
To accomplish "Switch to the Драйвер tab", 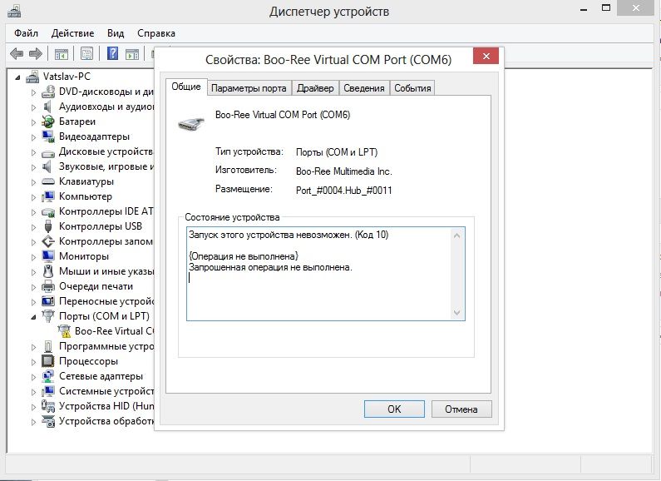I will pyautogui.click(x=315, y=88).
